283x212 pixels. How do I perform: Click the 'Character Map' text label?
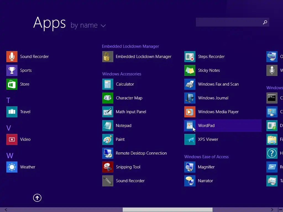click(x=129, y=98)
